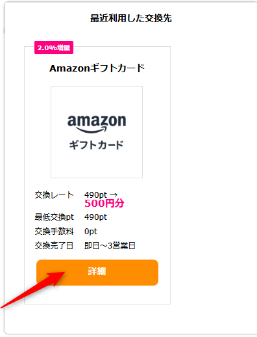Click the orange 詳細 button
257x337 pixels.
tap(97, 273)
